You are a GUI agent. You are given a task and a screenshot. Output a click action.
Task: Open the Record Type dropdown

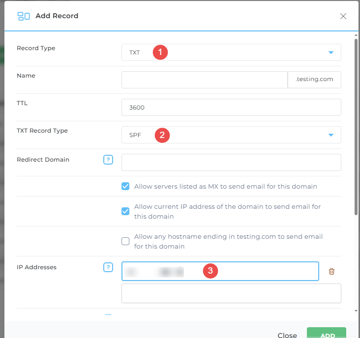click(231, 53)
